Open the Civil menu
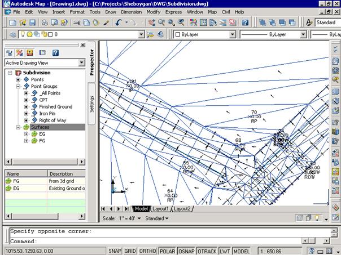This screenshot has width=341, height=255. pos(226,11)
